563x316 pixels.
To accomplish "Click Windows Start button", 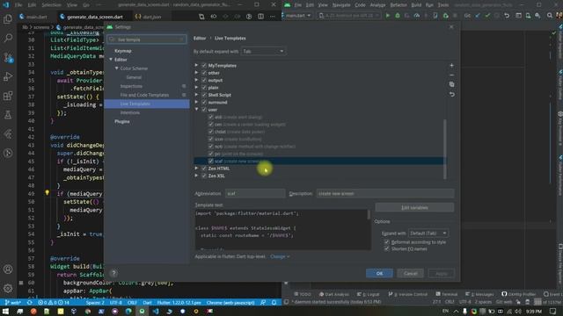I will click(6, 312).
